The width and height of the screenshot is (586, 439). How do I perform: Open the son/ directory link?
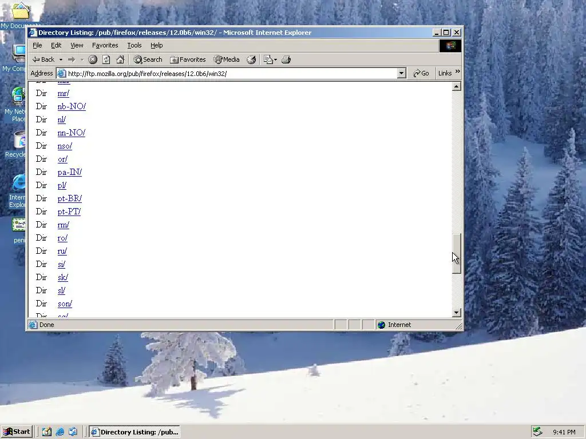click(x=65, y=304)
